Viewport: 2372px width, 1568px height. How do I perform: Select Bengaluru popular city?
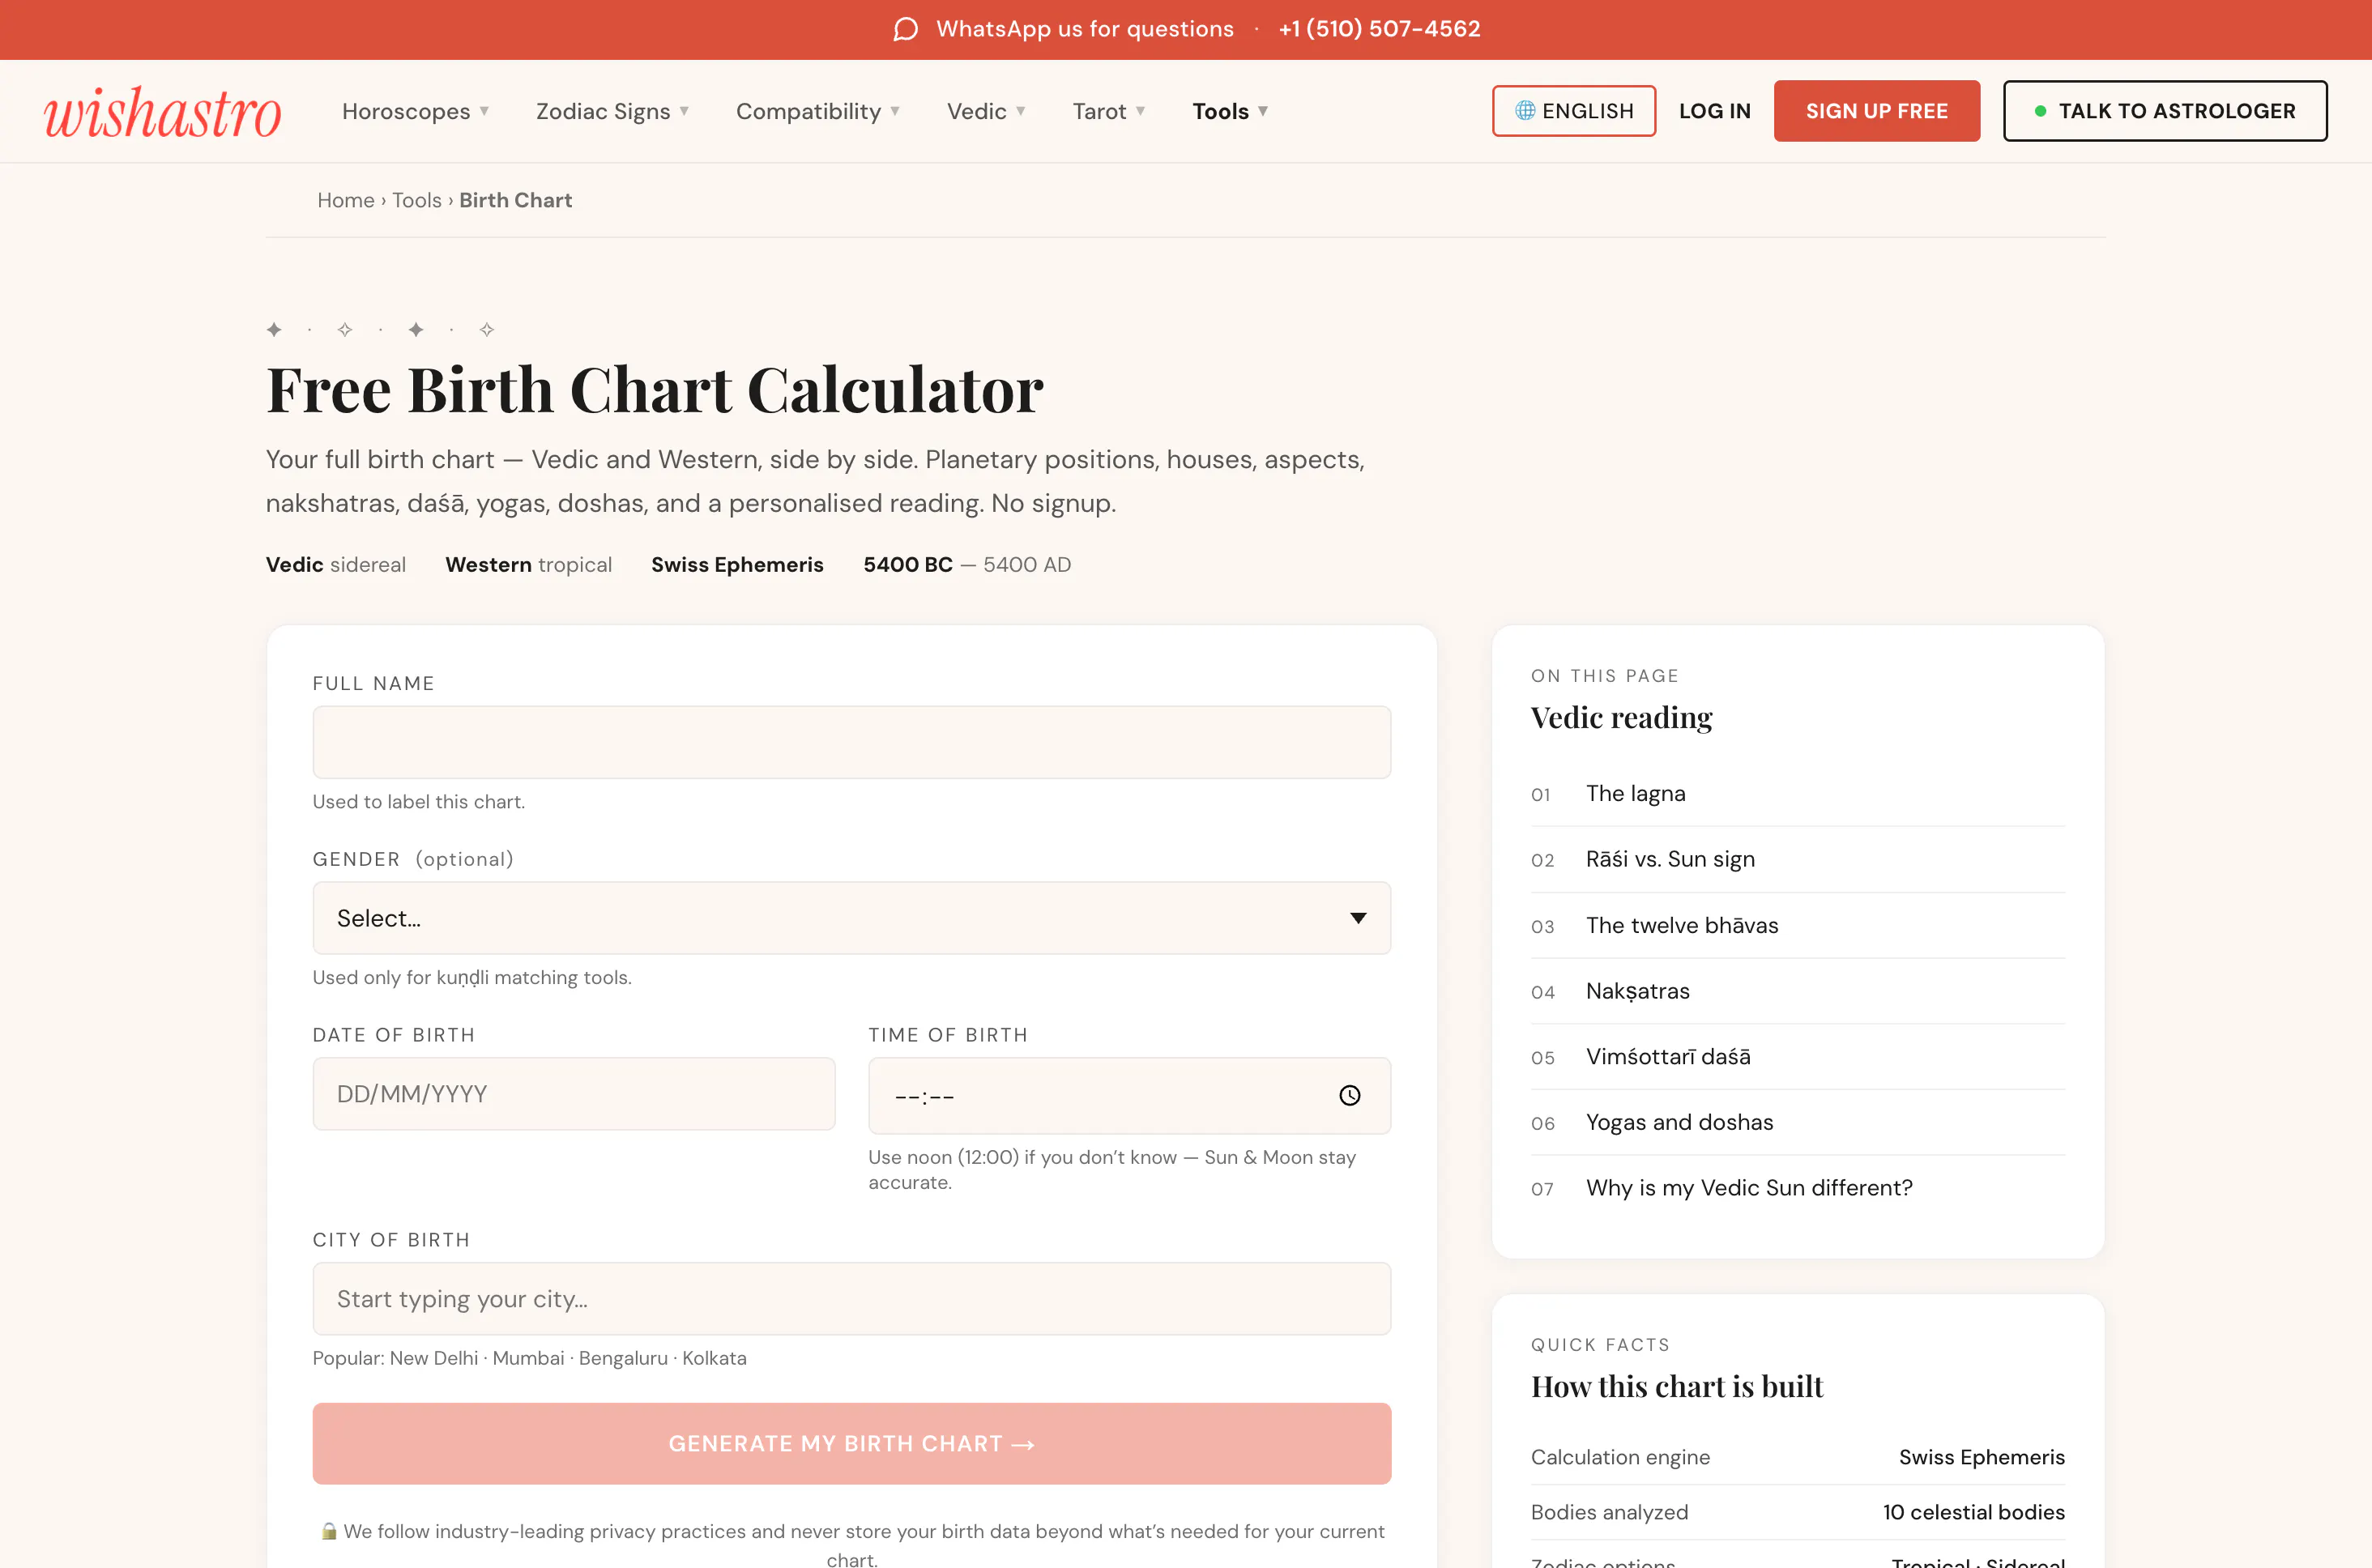click(623, 1358)
